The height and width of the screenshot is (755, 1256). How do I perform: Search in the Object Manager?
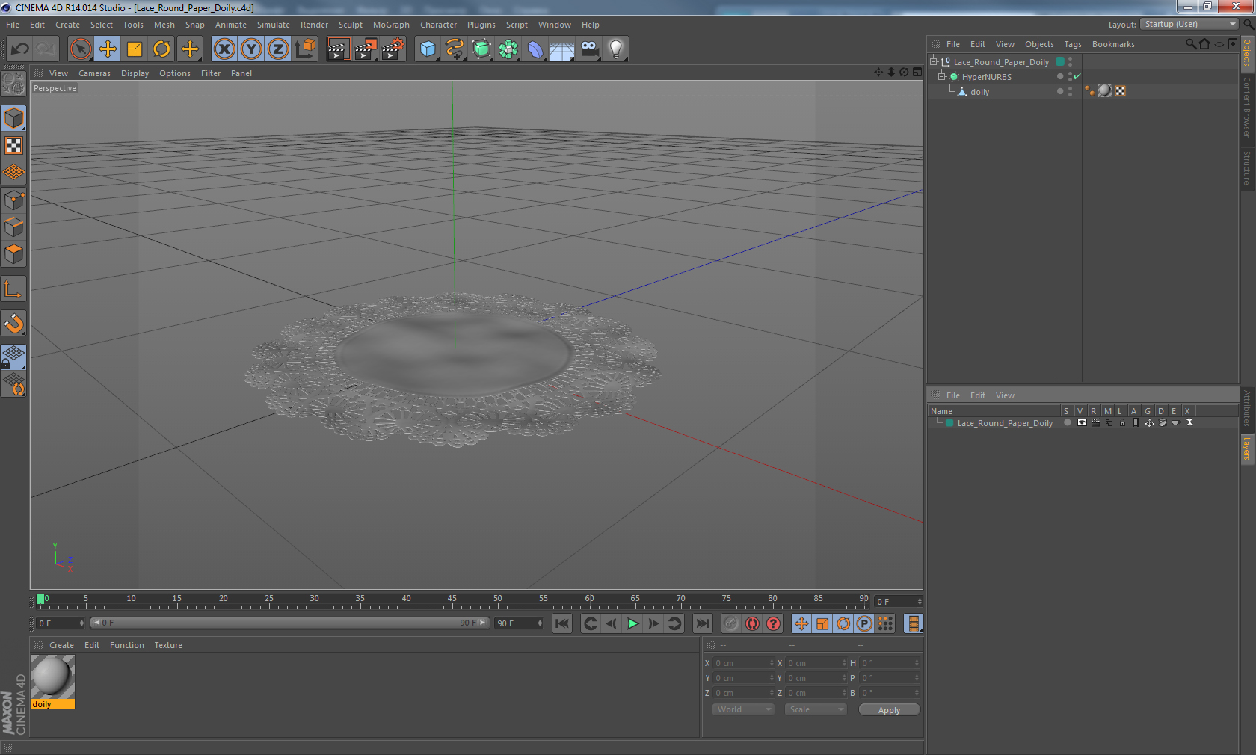[1191, 44]
